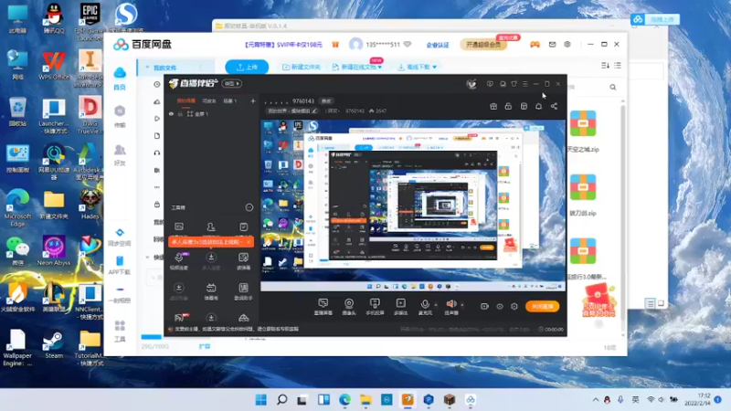This screenshot has height=411, width=731.
Task: Click the record video icon near 关闭直播
Action: pos(484,306)
